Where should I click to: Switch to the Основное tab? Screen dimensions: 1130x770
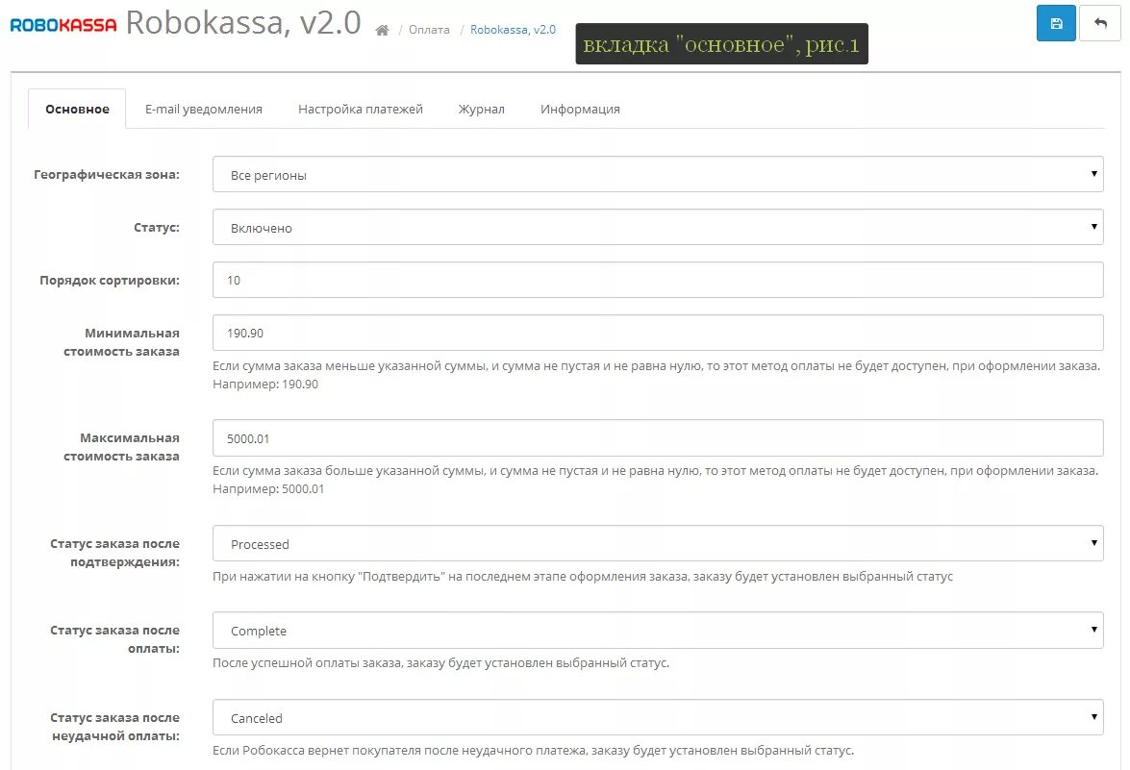(x=77, y=109)
